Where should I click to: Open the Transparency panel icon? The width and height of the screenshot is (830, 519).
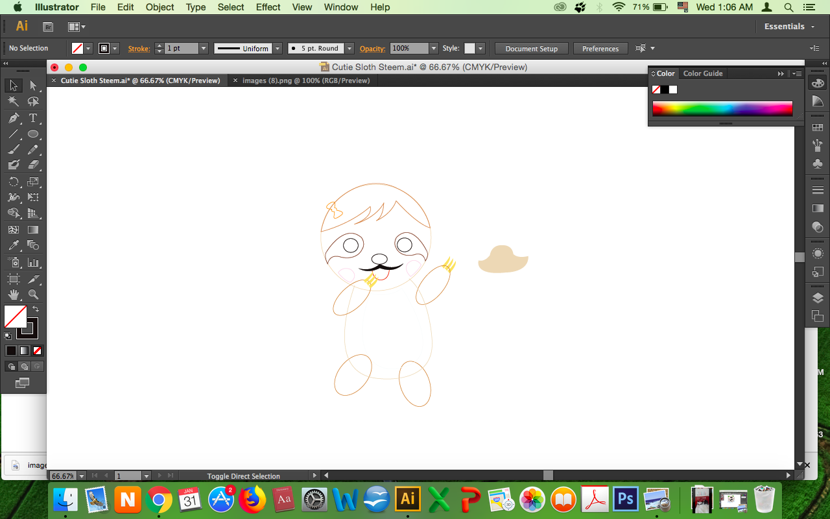click(818, 227)
